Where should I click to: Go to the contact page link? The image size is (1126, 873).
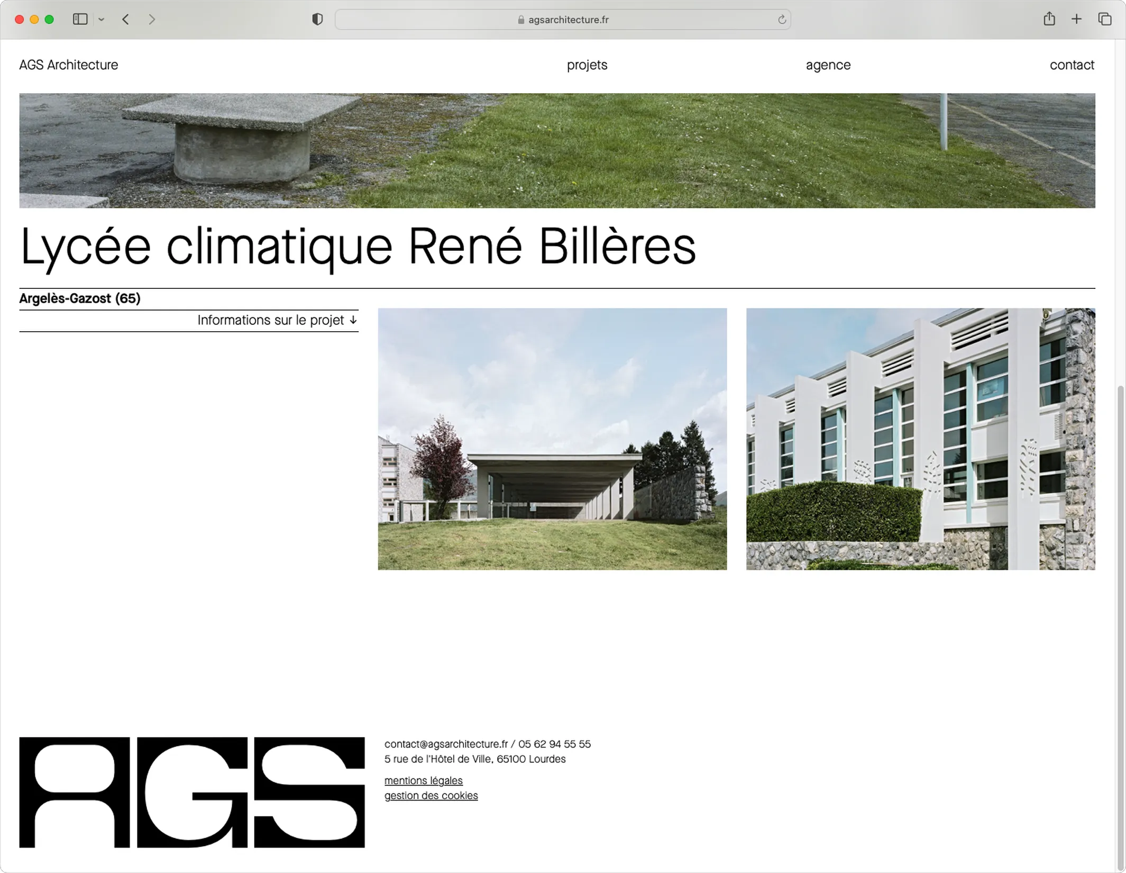pos(1072,65)
